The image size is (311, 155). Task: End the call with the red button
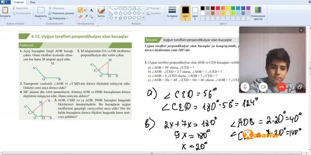281,87
